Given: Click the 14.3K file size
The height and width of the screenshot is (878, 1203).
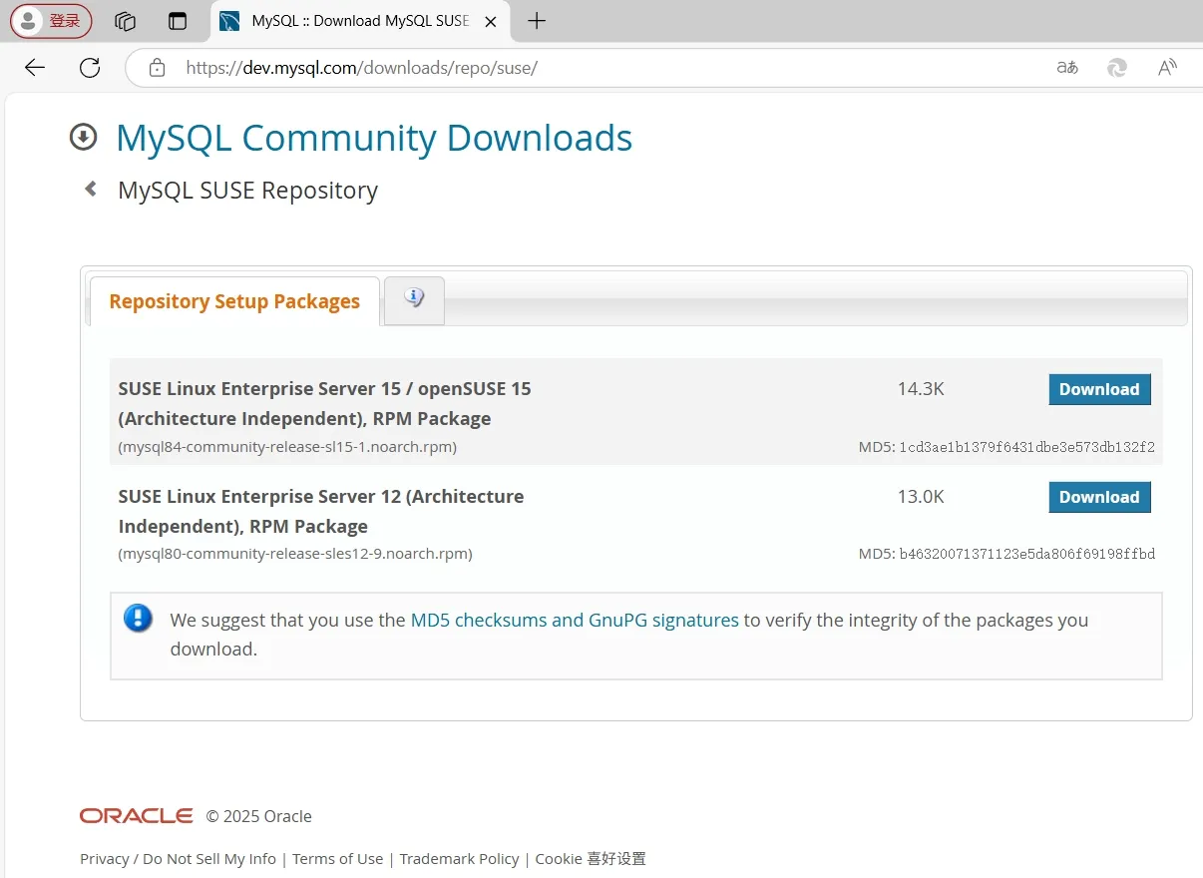Looking at the screenshot, I should [x=921, y=389].
